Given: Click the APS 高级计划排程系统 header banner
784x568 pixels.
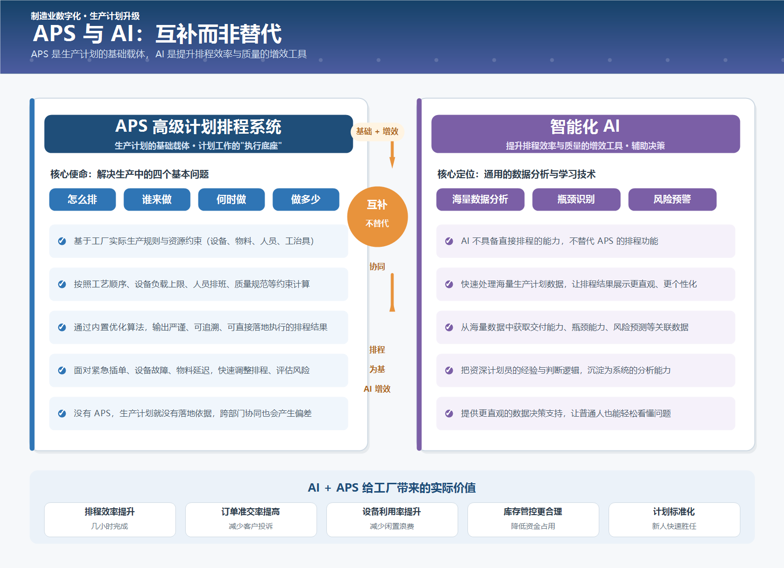Looking at the screenshot, I should [x=198, y=134].
